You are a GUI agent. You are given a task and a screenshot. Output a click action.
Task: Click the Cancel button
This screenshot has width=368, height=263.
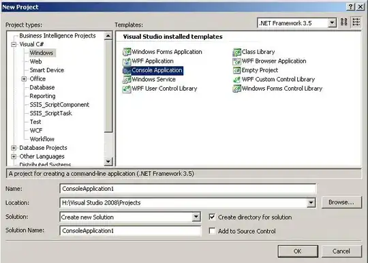click(x=341, y=251)
